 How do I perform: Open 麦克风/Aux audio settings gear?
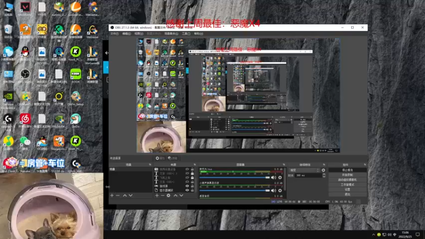point(280,177)
